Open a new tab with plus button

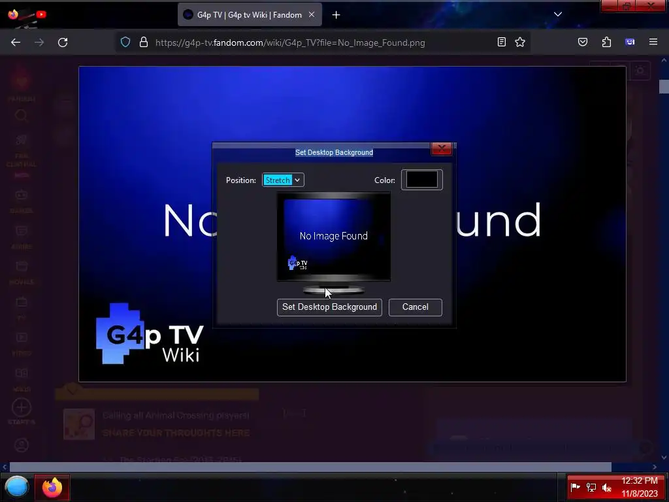pos(336,15)
